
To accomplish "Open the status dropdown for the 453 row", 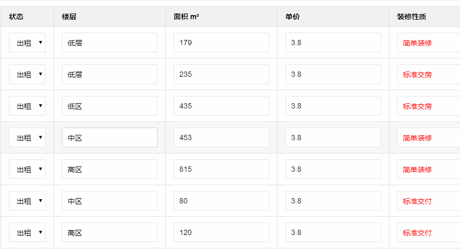I will pyautogui.click(x=27, y=137).
